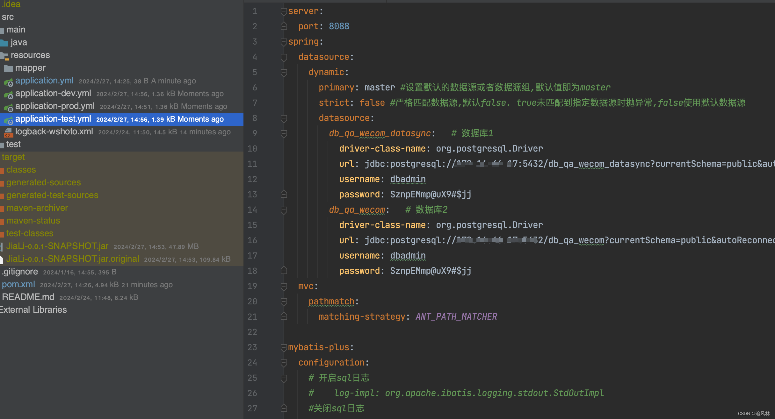The width and height of the screenshot is (775, 419).
Task: Click primary value master on line 6
Action: click(380, 88)
